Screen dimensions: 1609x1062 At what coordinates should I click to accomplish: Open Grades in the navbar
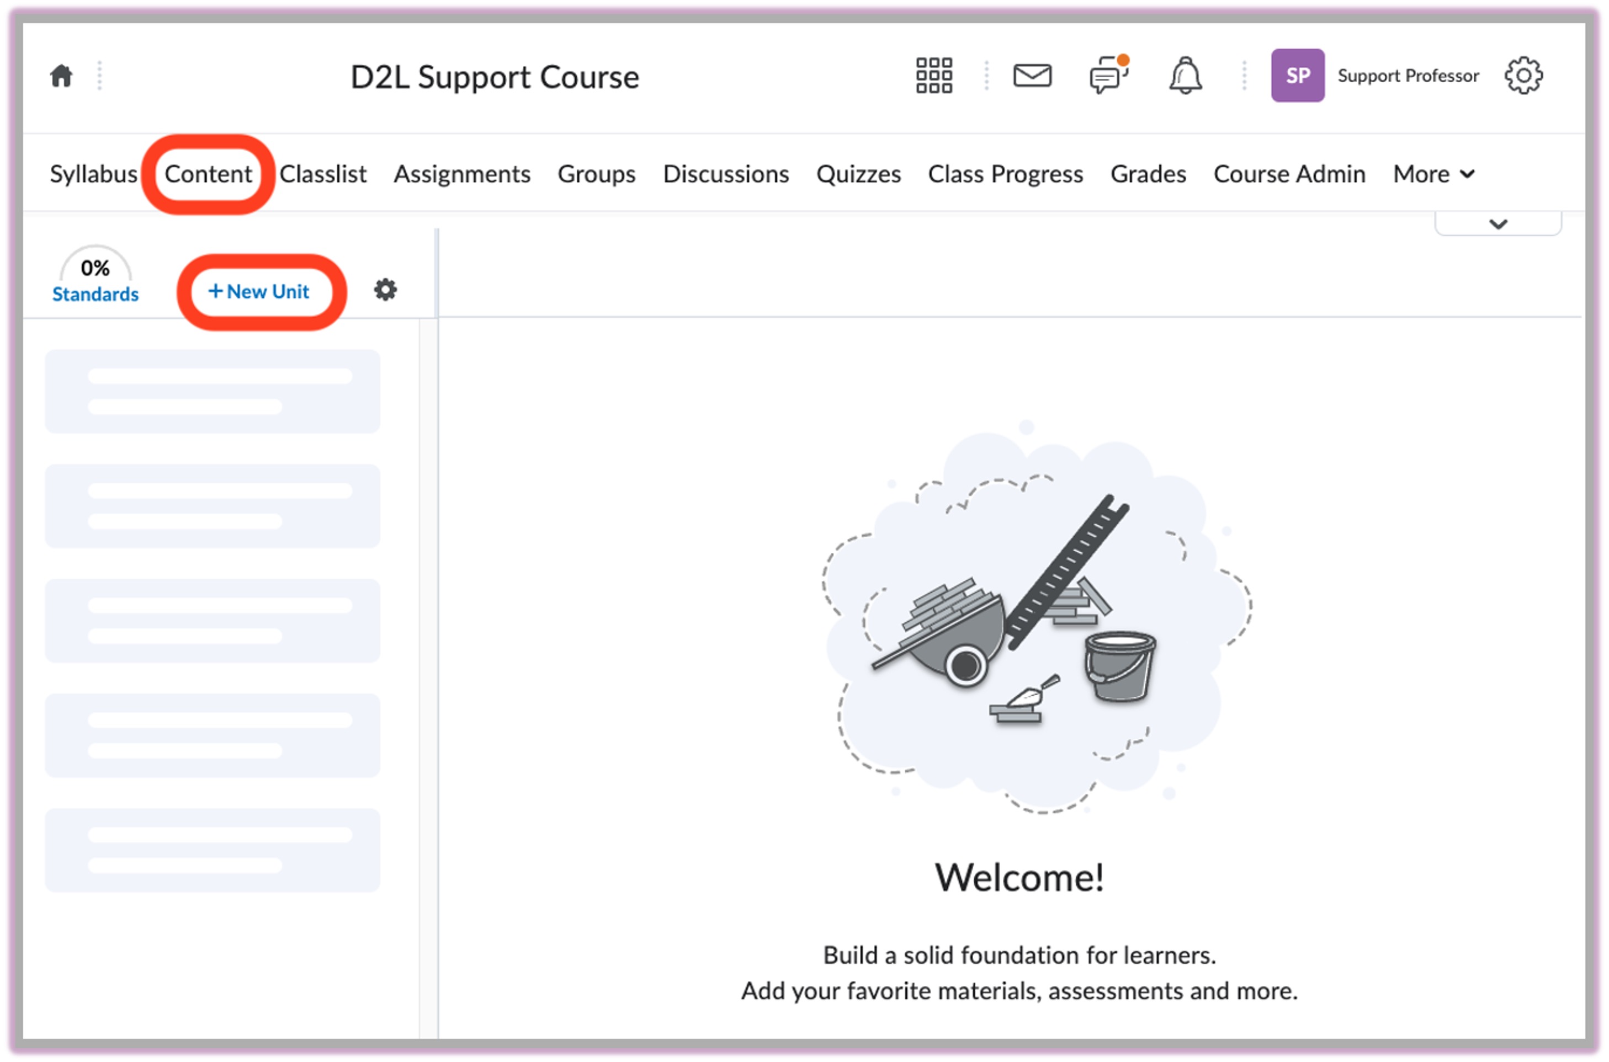tap(1149, 174)
